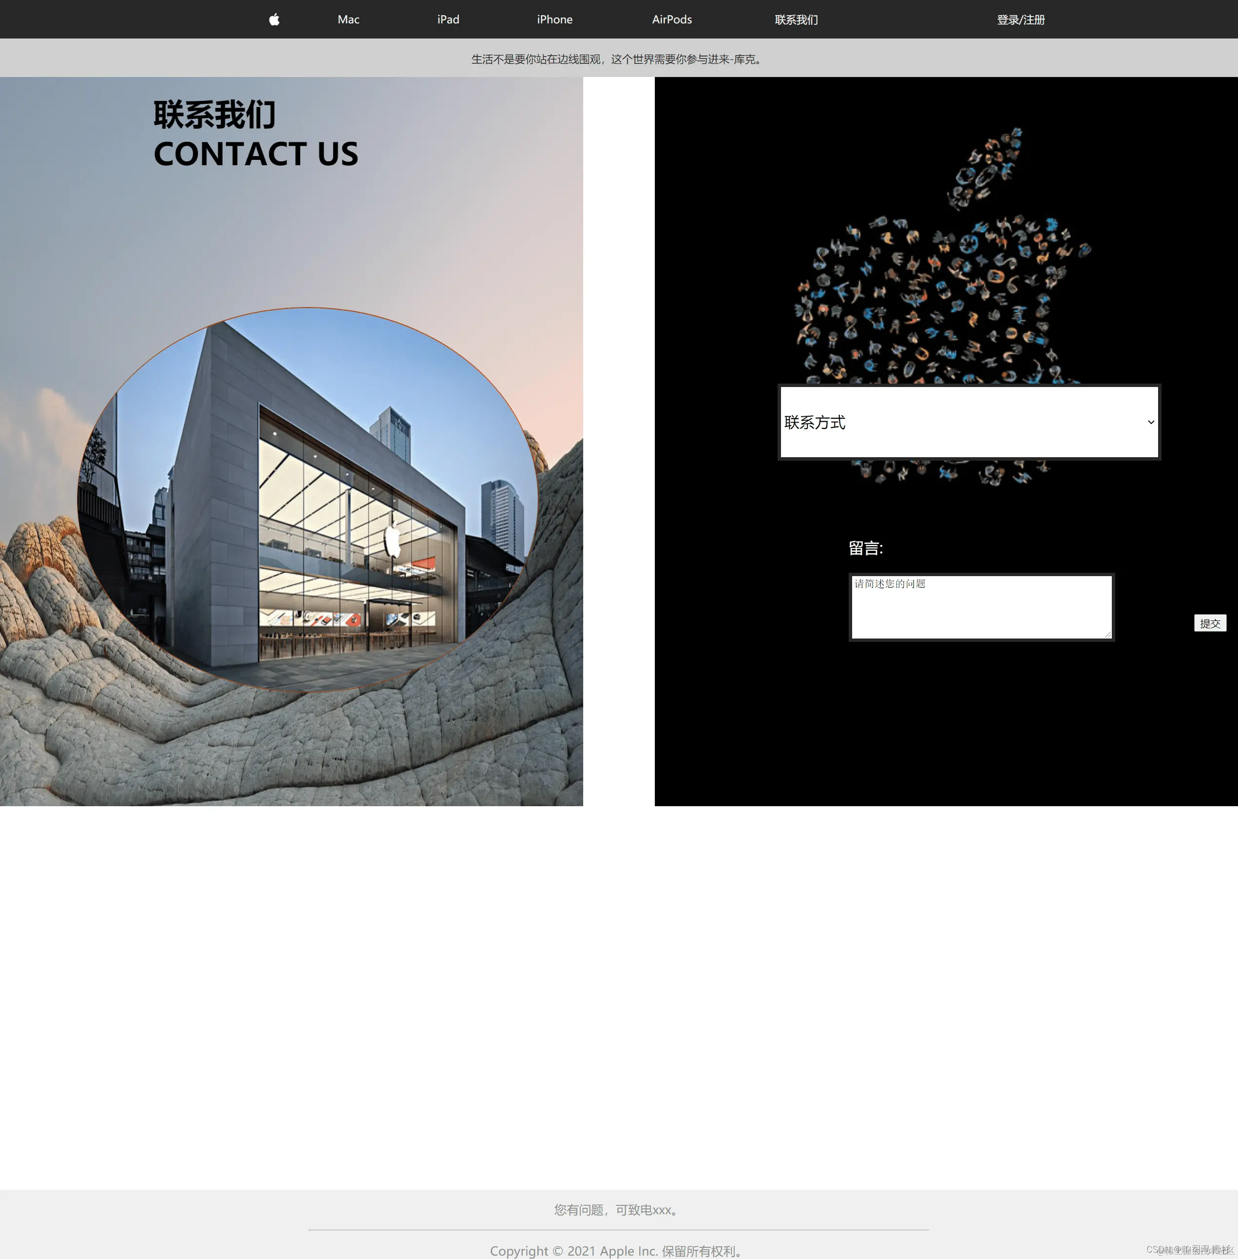The height and width of the screenshot is (1259, 1238).
Task: Click footer text 您有问题，可致电xxx
Action: 617,1210
